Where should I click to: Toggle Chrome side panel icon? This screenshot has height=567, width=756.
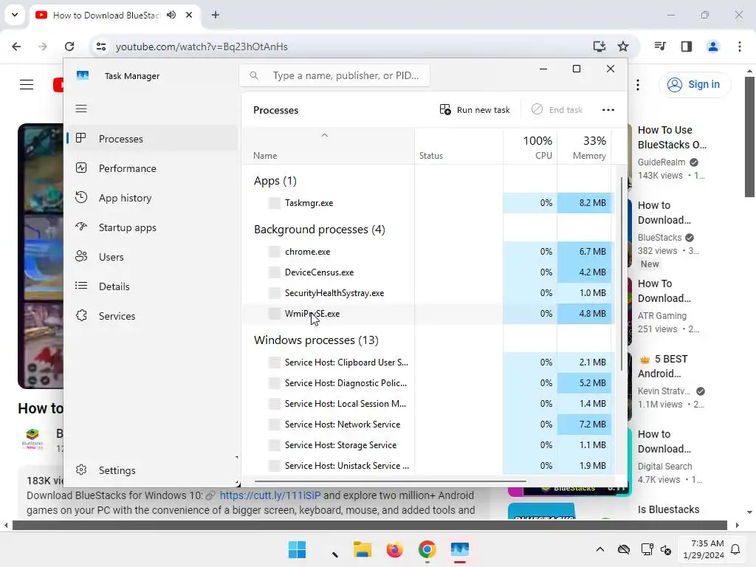point(687,47)
